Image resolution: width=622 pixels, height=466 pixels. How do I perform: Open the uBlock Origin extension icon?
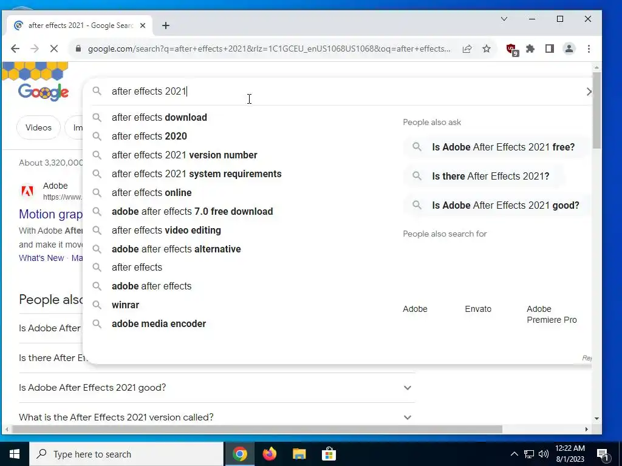[511, 50]
